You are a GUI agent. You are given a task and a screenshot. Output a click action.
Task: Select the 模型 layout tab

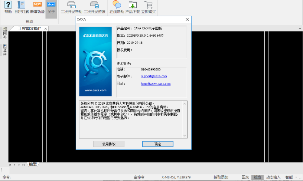pos(33,164)
